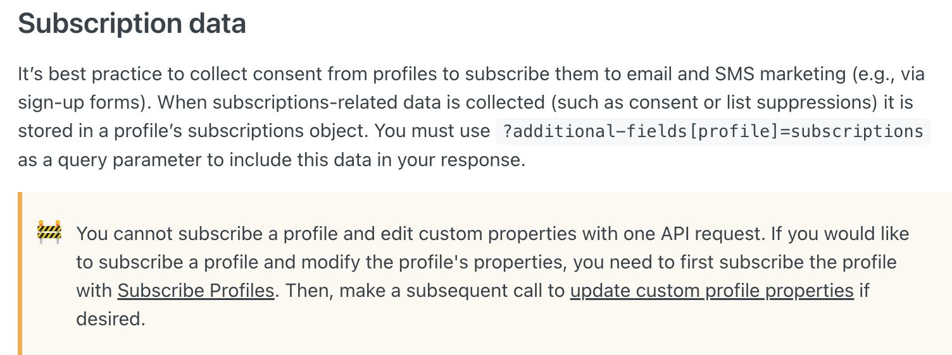The height and width of the screenshot is (355, 952).
Task: Click the "SMS marketing" phrase
Action: click(x=780, y=75)
